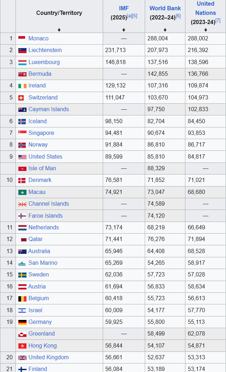Open the Monaco article link
The height and width of the screenshot is (372, 226).
[38, 39]
